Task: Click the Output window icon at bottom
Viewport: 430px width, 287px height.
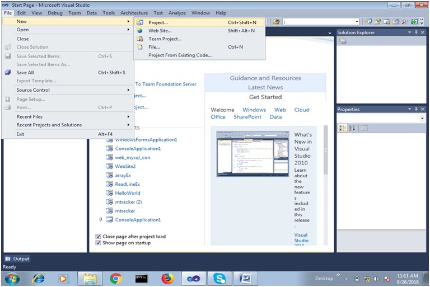Action: click(x=8, y=258)
